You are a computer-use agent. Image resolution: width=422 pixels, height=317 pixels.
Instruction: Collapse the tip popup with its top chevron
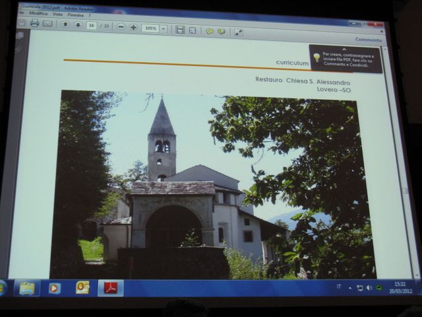[344, 50]
